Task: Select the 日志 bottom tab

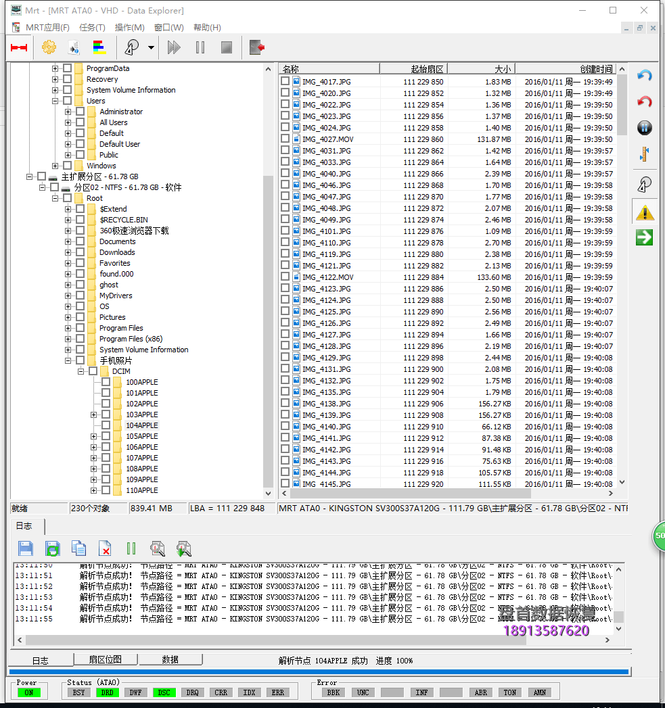Action: (40, 660)
